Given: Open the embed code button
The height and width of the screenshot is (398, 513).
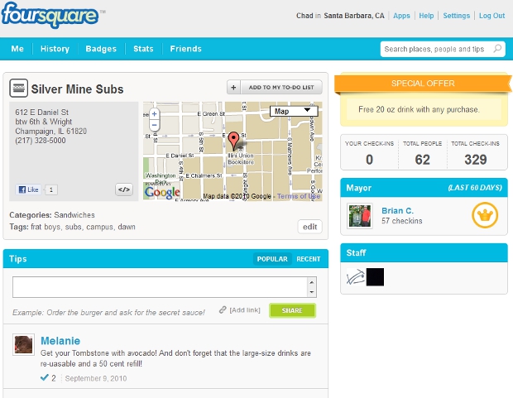Looking at the screenshot, I should click(124, 189).
